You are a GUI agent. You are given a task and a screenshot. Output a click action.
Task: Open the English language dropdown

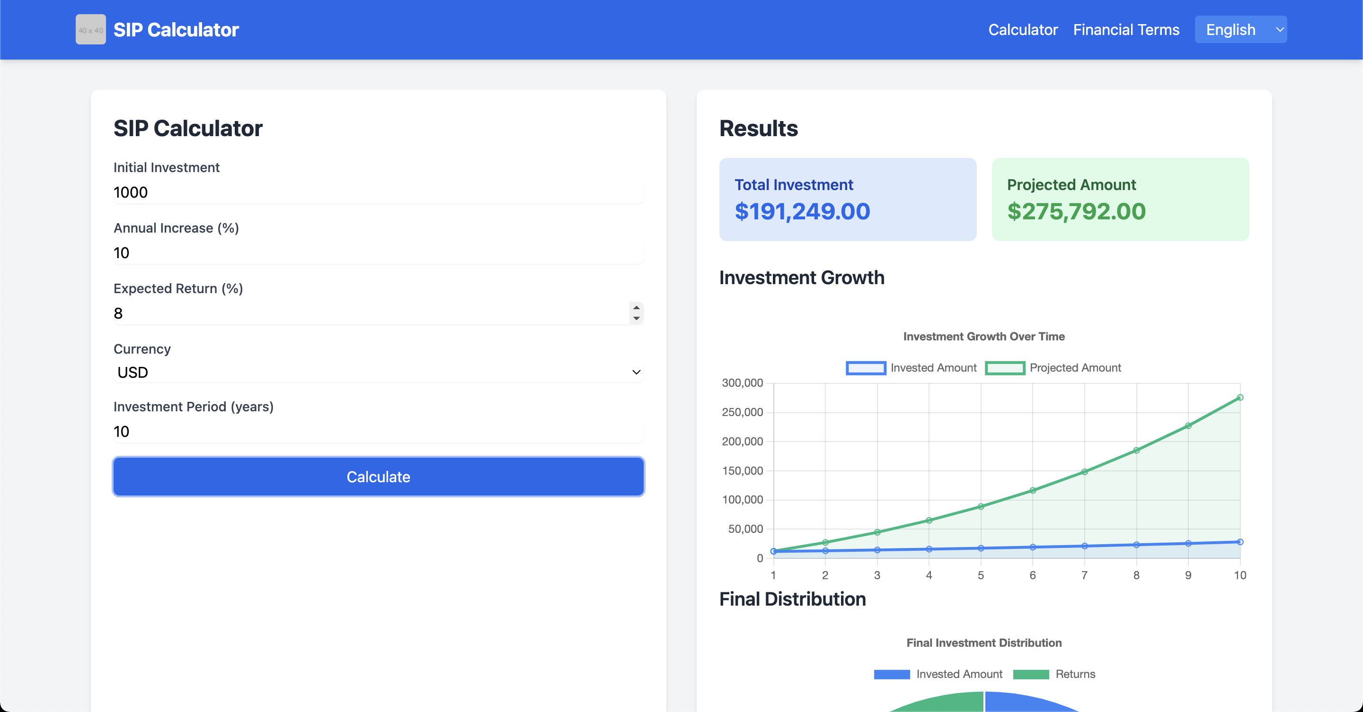(1240, 30)
